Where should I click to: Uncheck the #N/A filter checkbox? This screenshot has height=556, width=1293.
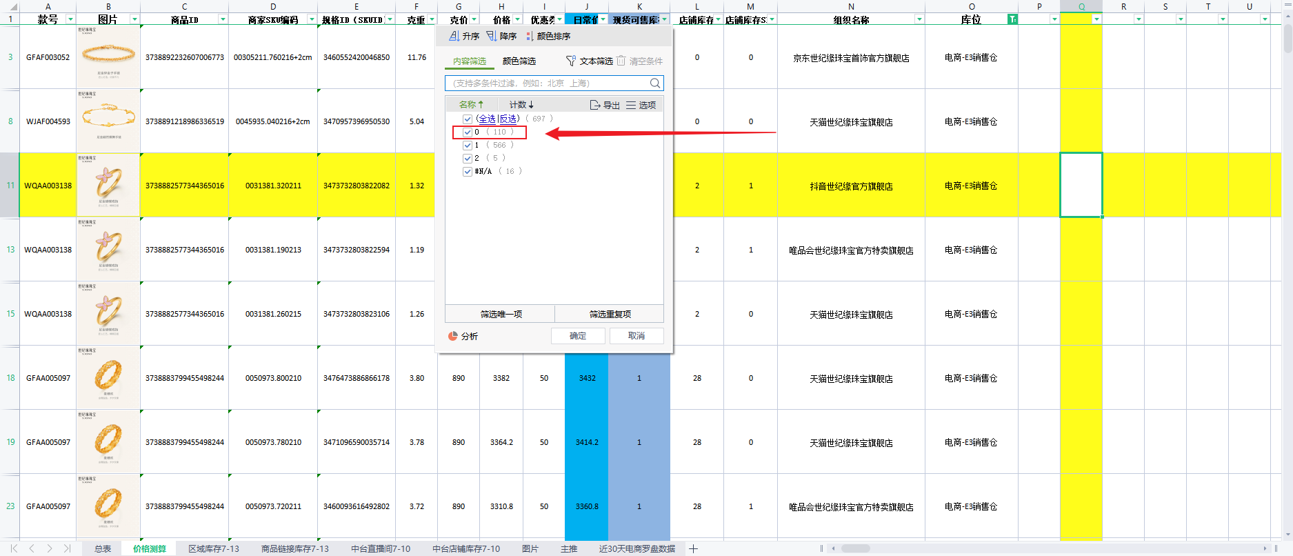(468, 171)
